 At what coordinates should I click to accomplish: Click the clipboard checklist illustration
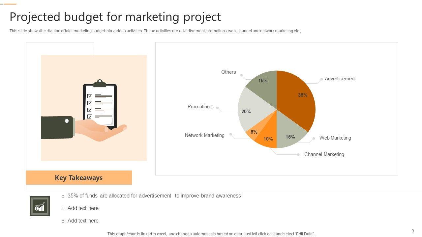coord(100,105)
